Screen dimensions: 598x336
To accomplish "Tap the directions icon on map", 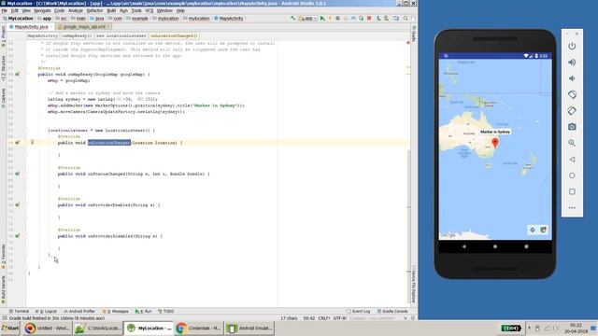I will pos(533,230).
